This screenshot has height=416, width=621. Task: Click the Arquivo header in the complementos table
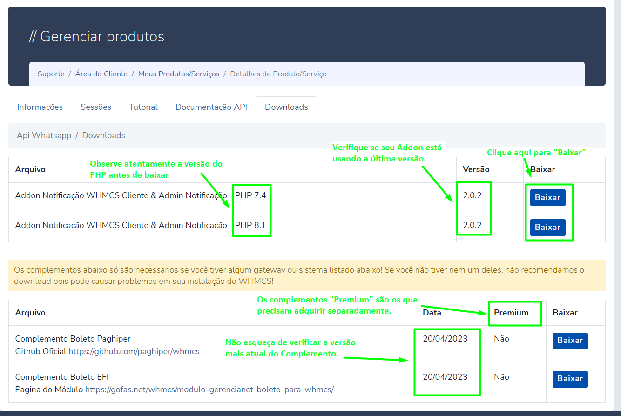30,313
